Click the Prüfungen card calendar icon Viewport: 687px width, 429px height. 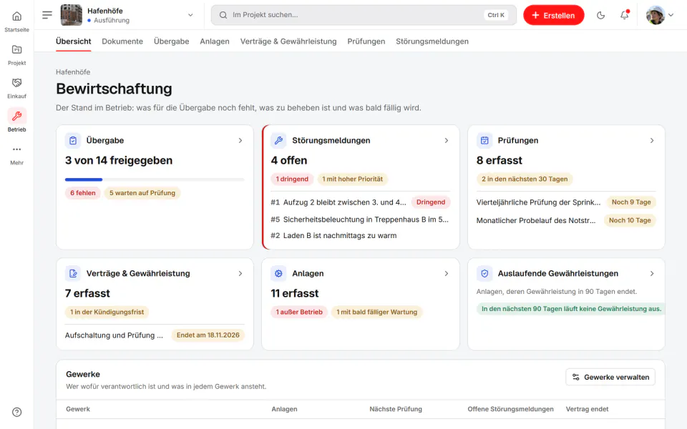coord(484,141)
